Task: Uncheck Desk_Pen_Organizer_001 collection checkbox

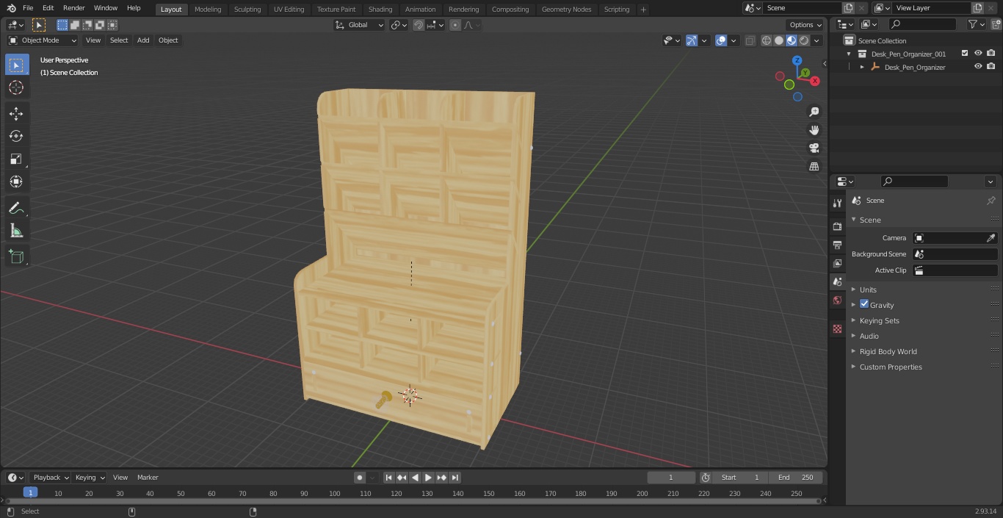Action: click(x=965, y=54)
